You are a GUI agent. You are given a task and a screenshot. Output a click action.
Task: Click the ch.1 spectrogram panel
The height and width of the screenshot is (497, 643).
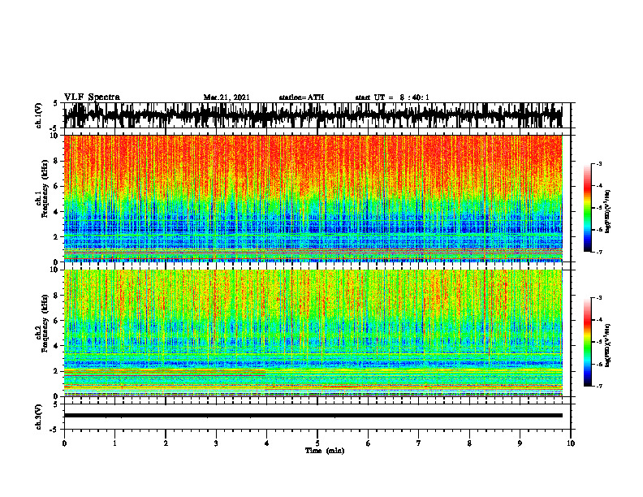[x=313, y=198]
